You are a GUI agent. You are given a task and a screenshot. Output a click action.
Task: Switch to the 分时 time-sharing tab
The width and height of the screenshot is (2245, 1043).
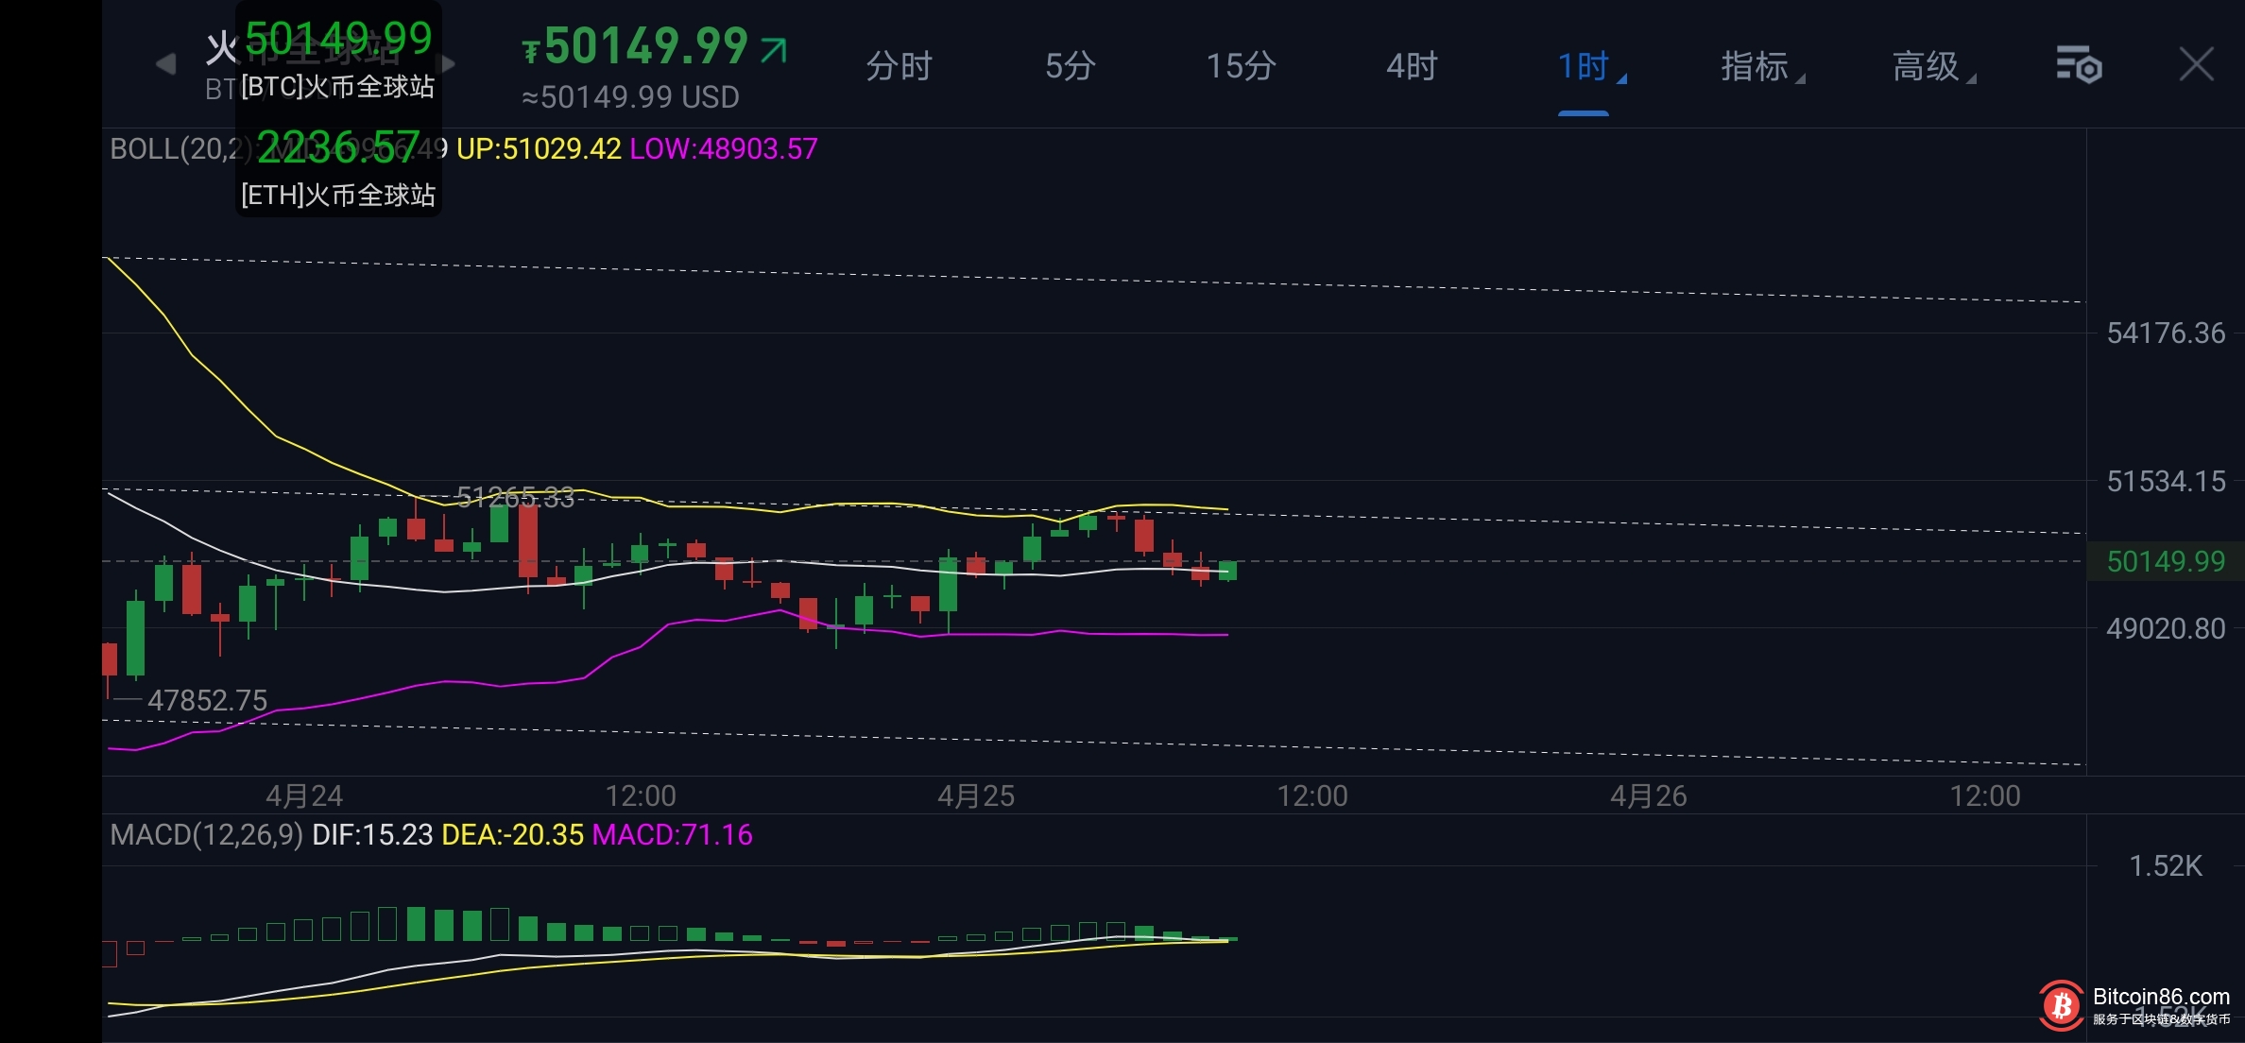899,66
